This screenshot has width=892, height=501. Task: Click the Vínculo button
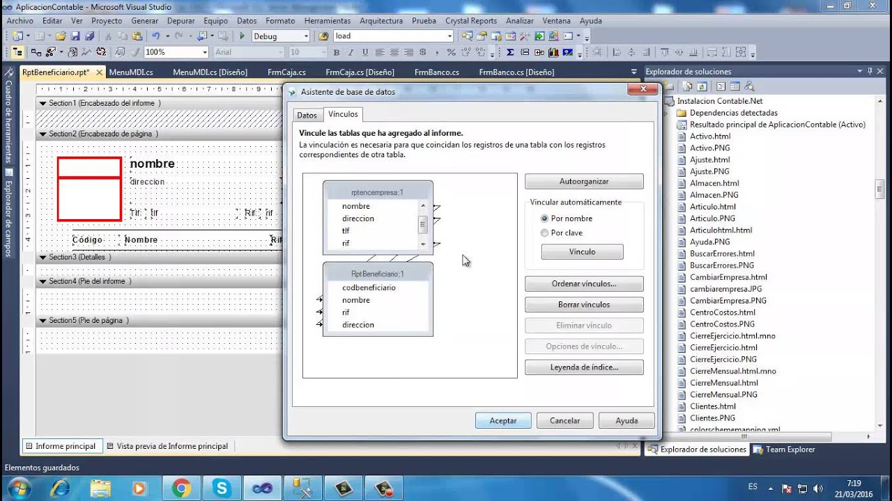tap(582, 252)
